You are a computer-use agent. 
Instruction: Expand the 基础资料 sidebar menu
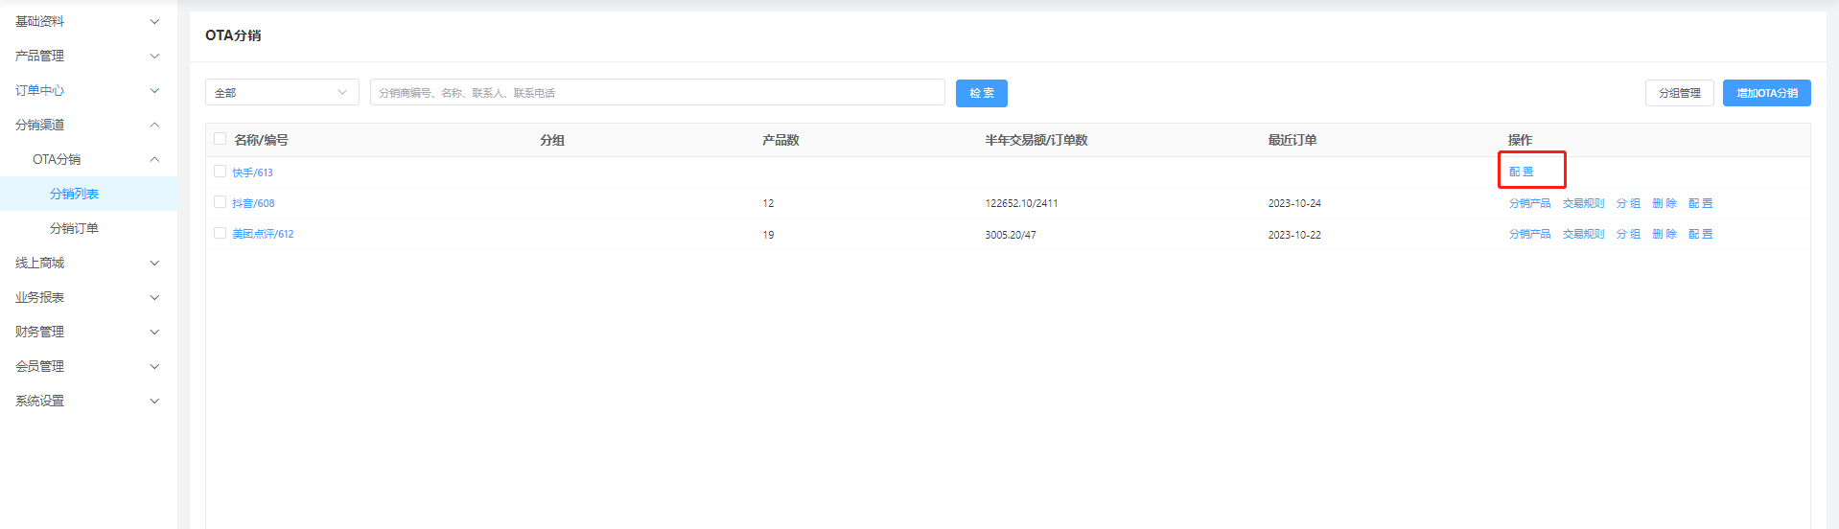[x=86, y=21]
